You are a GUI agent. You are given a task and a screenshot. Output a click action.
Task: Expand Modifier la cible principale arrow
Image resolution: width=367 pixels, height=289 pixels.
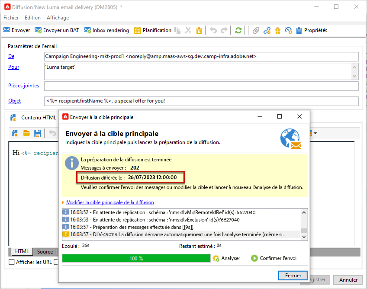(63, 202)
